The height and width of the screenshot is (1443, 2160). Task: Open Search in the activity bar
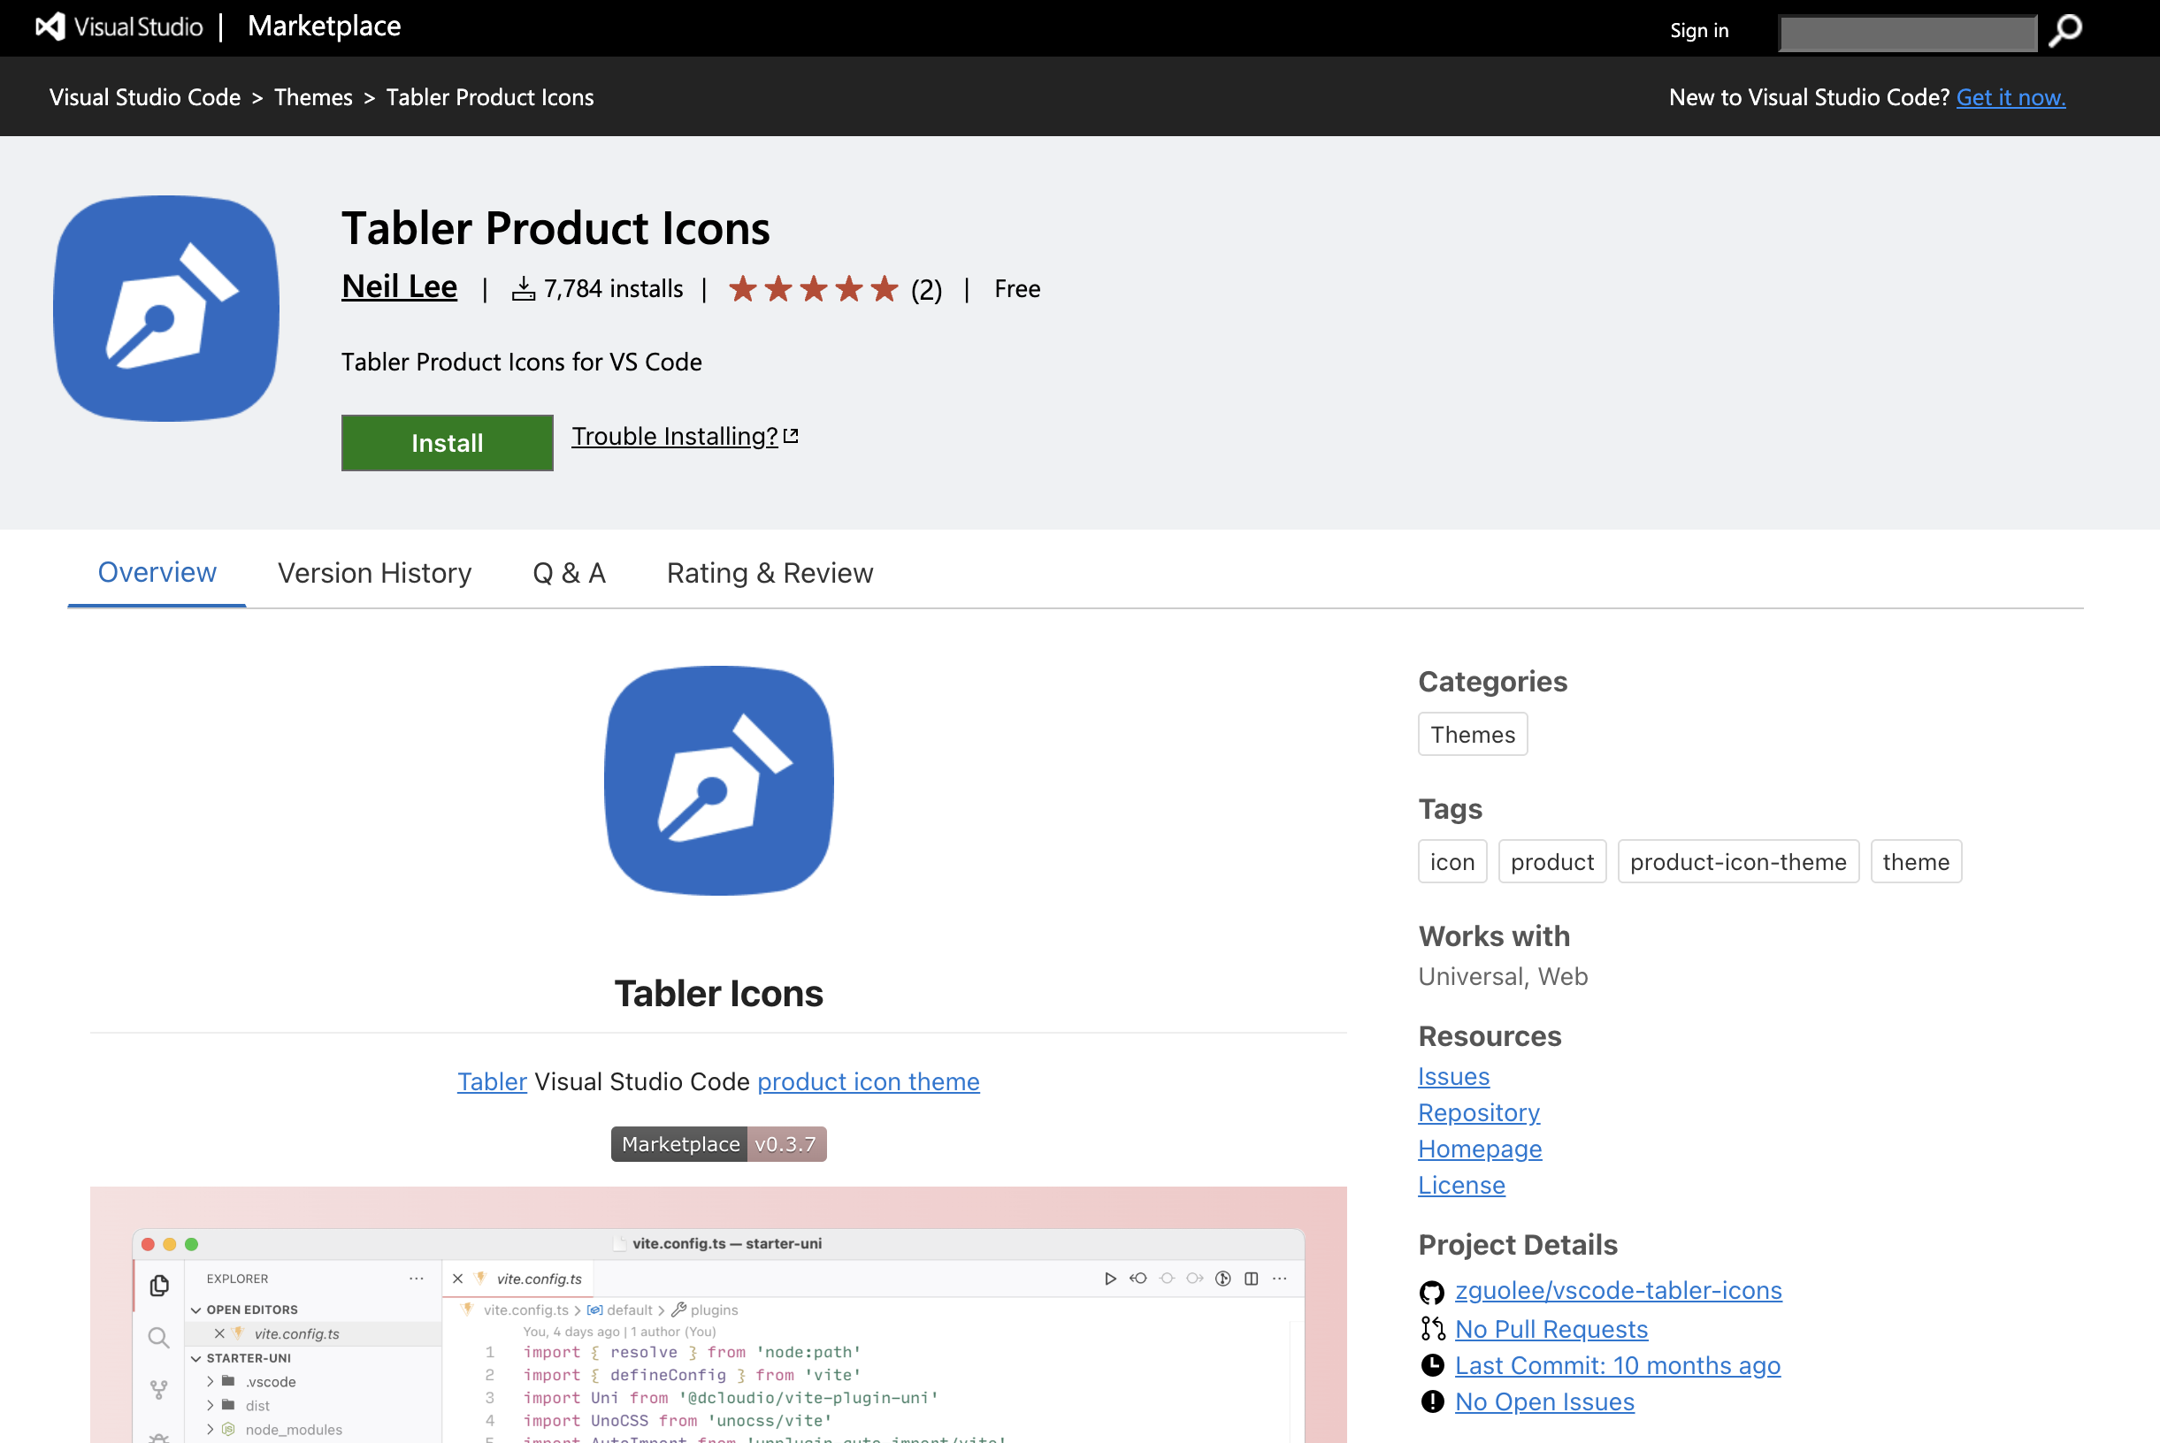coord(160,1336)
